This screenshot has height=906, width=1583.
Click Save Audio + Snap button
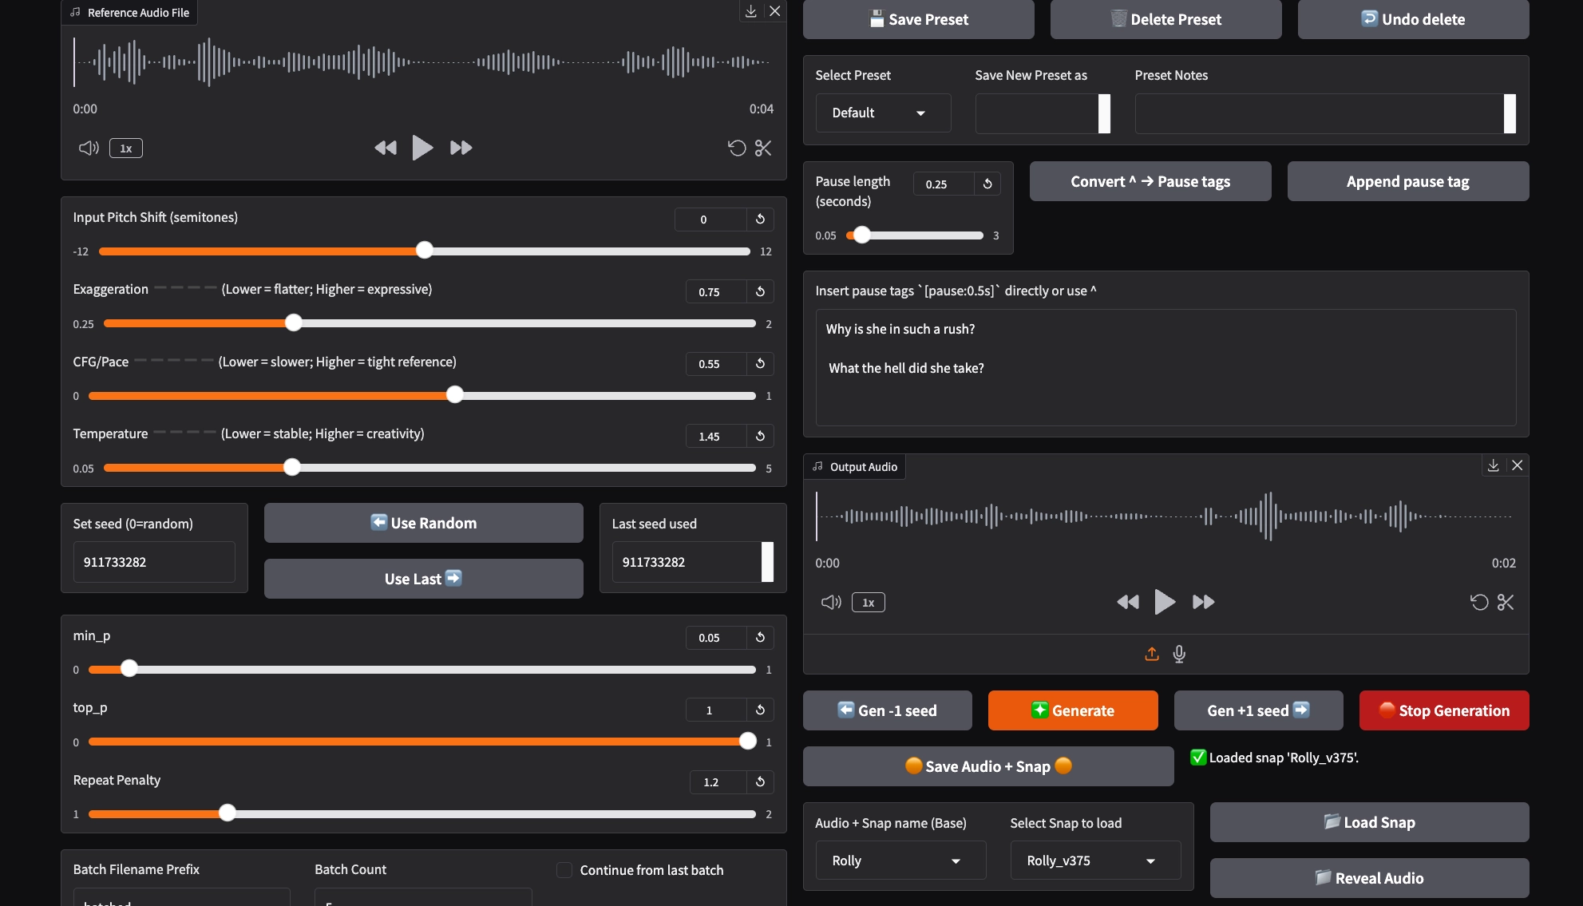pyautogui.click(x=988, y=766)
